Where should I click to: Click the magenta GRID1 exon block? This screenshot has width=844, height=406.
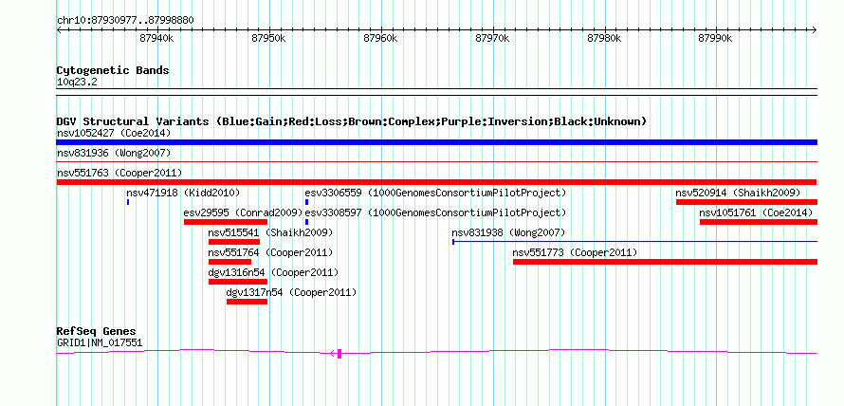(x=339, y=354)
